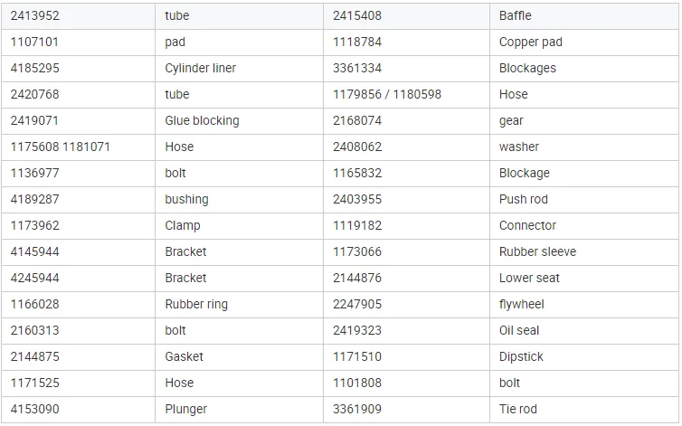Select the Lower seat cell
Image resolution: width=682 pixels, height=426 pixels.
click(529, 278)
